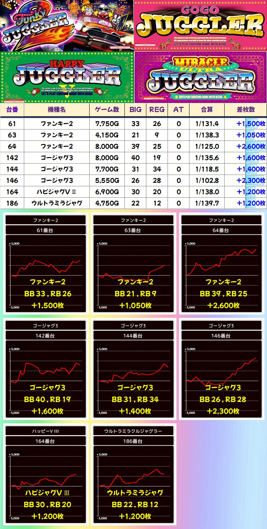Image resolution: width=267 pixels, height=529 pixels.
Task: Select machine number 61 in table
Action: pyautogui.click(x=12, y=123)
